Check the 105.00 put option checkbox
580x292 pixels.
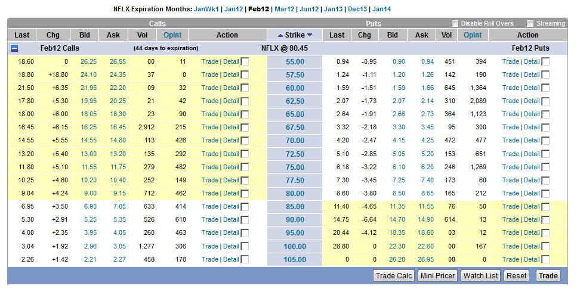[x=545, y=259]
